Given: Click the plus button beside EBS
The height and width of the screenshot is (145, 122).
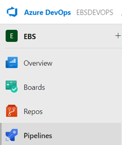Looking at the screenshot, I should click(118, 36).
